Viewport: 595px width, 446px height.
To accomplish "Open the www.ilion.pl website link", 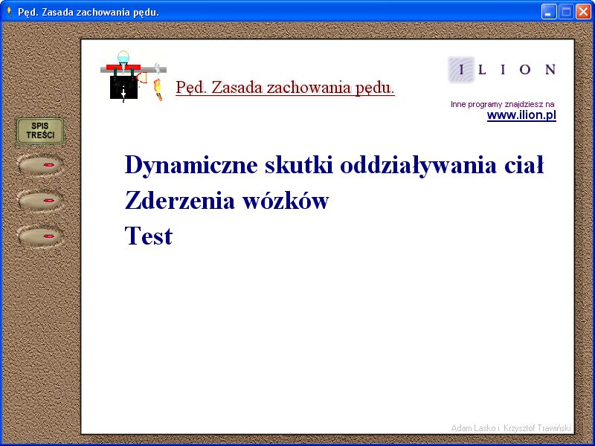I will [521, 115].
